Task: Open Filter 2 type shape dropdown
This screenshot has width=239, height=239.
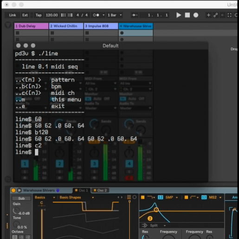Action: click(x=194, y=197)
